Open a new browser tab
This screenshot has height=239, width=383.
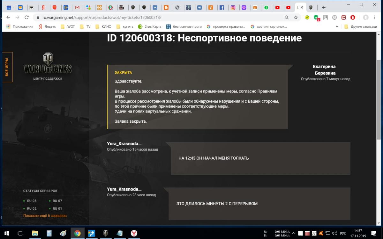(x=324, y=7)
